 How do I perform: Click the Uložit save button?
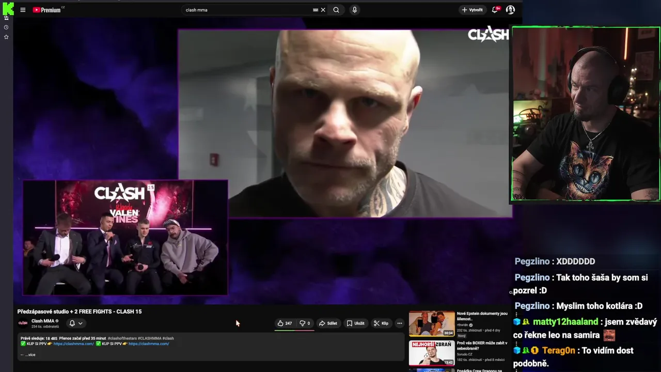355,323
